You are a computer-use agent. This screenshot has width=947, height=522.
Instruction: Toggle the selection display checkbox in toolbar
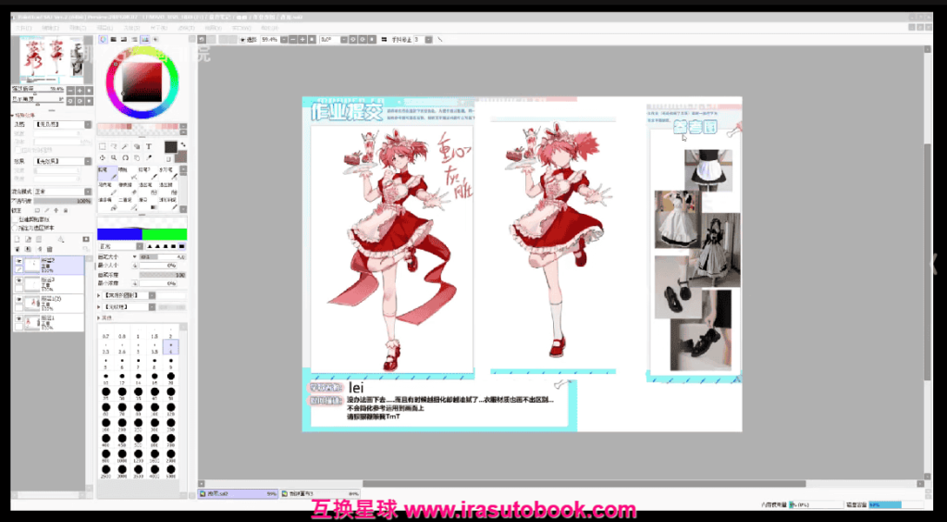242,39
